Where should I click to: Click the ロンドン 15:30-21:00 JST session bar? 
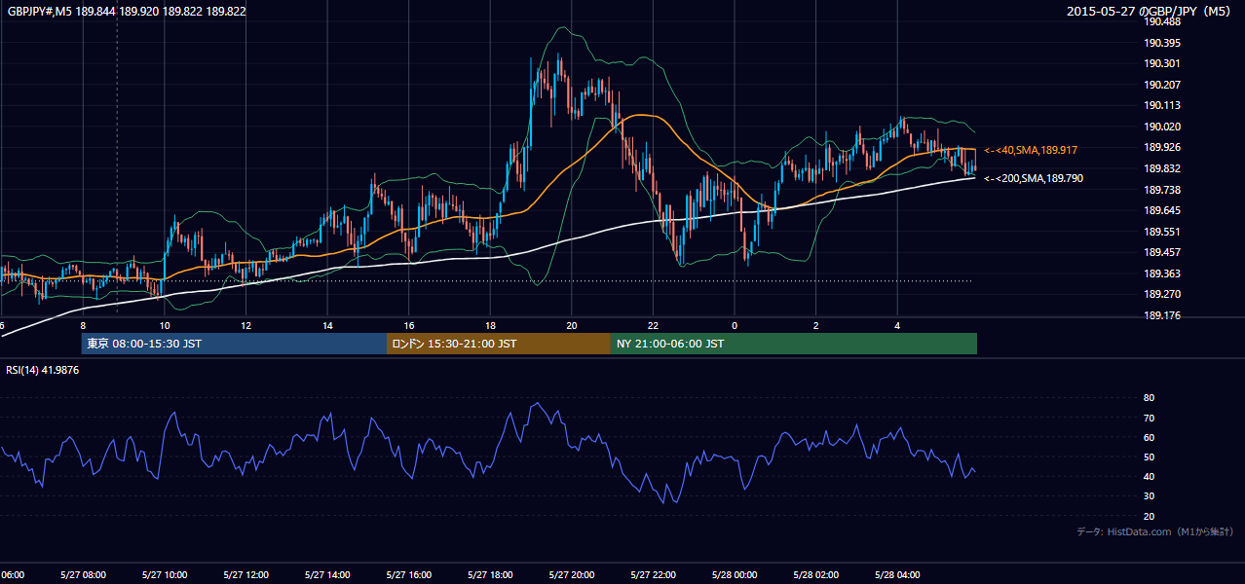click(x=499, y=344)
